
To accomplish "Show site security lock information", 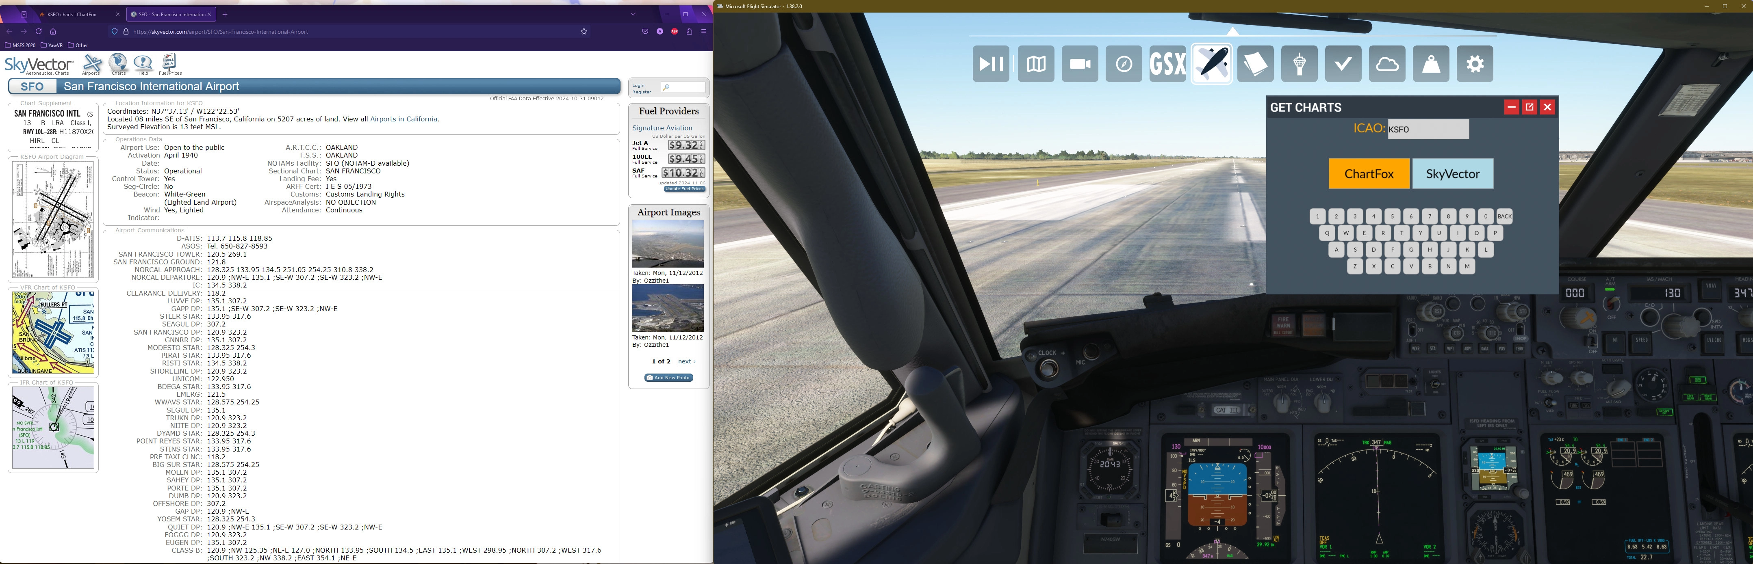I will coord(126,31).
